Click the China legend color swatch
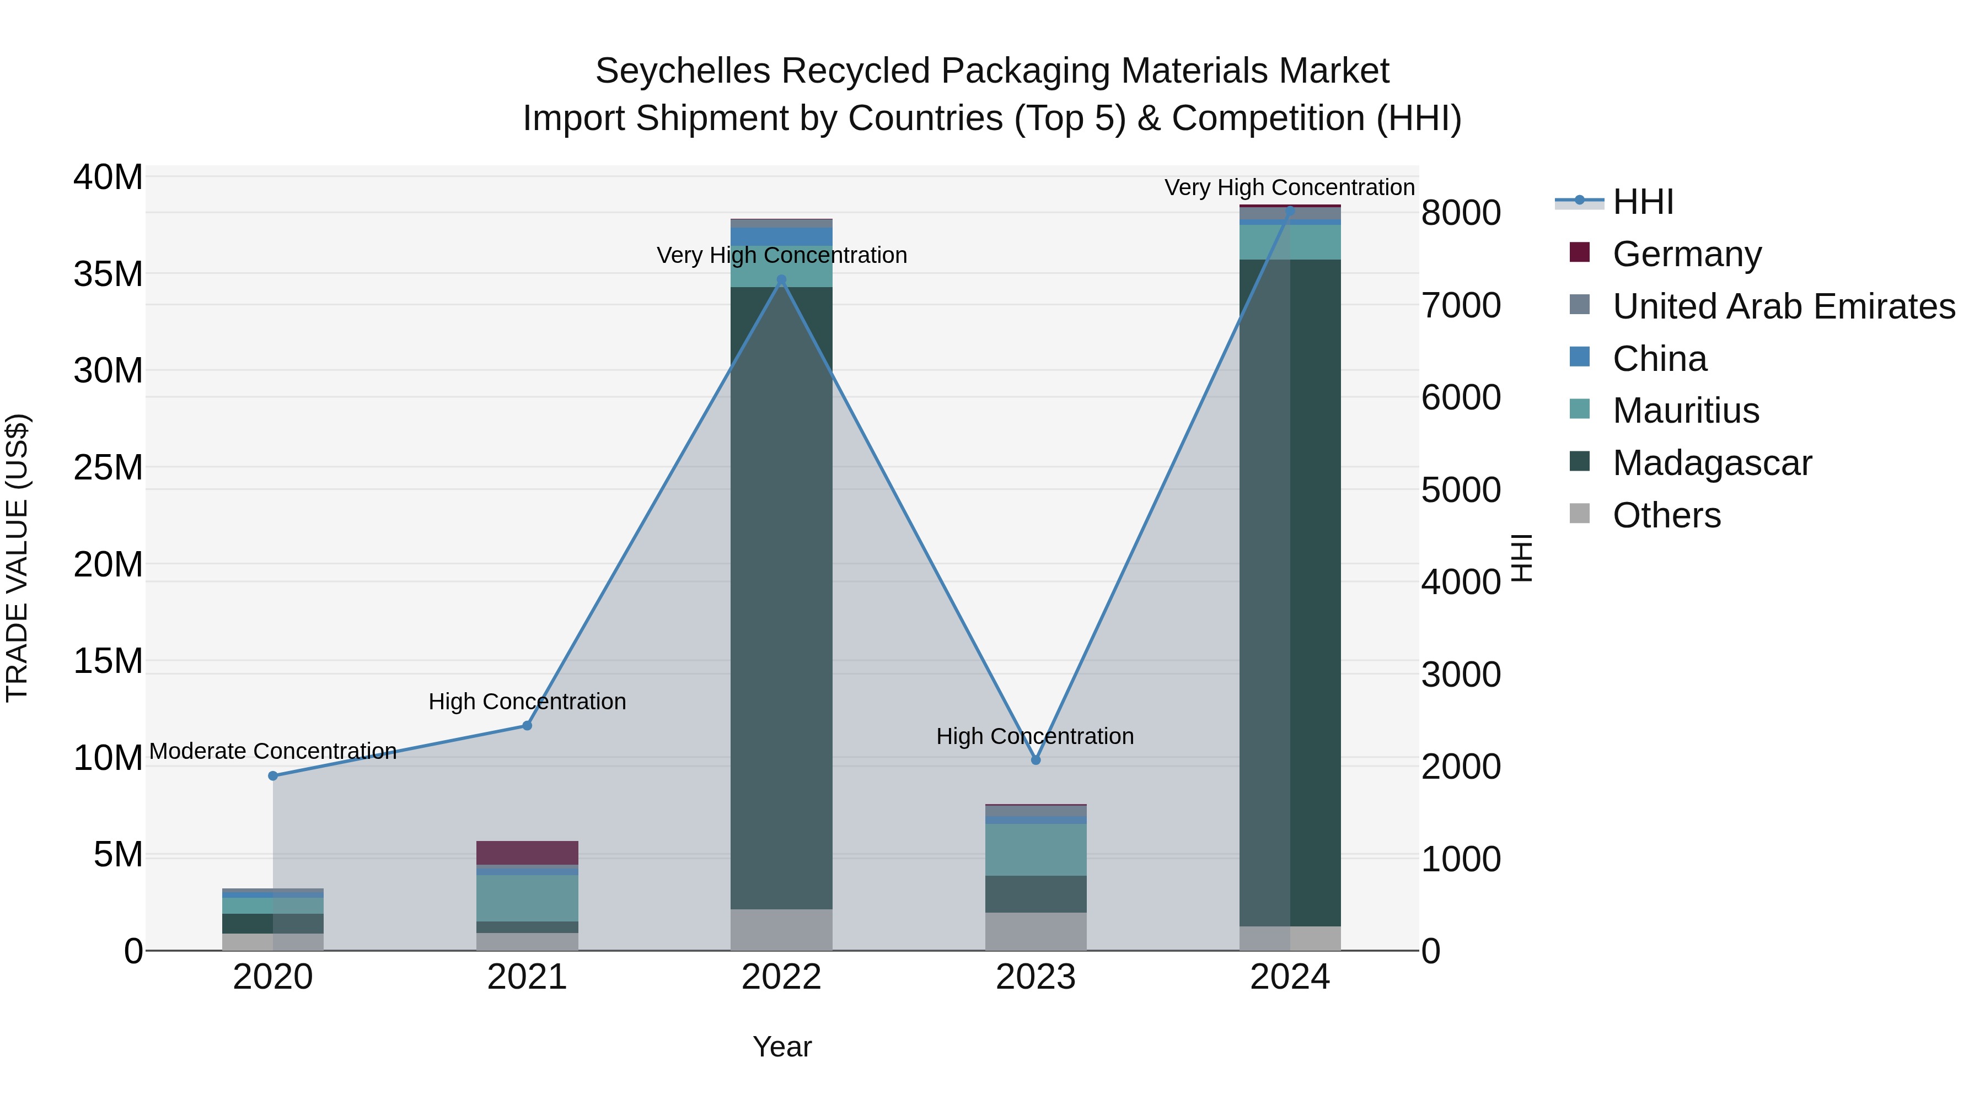The height and width of the screenshot is (1116, 1985). pyautogui.click(x=1579, y=357)
